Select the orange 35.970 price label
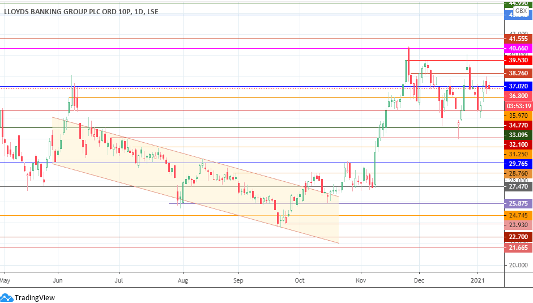The height and width of the screenshot is (303, 533). pos(518,116)
